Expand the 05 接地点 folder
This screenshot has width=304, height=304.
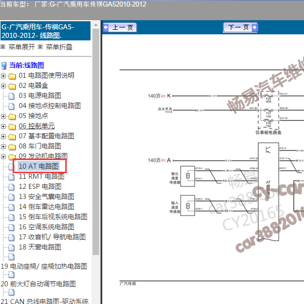pos(3,116)
